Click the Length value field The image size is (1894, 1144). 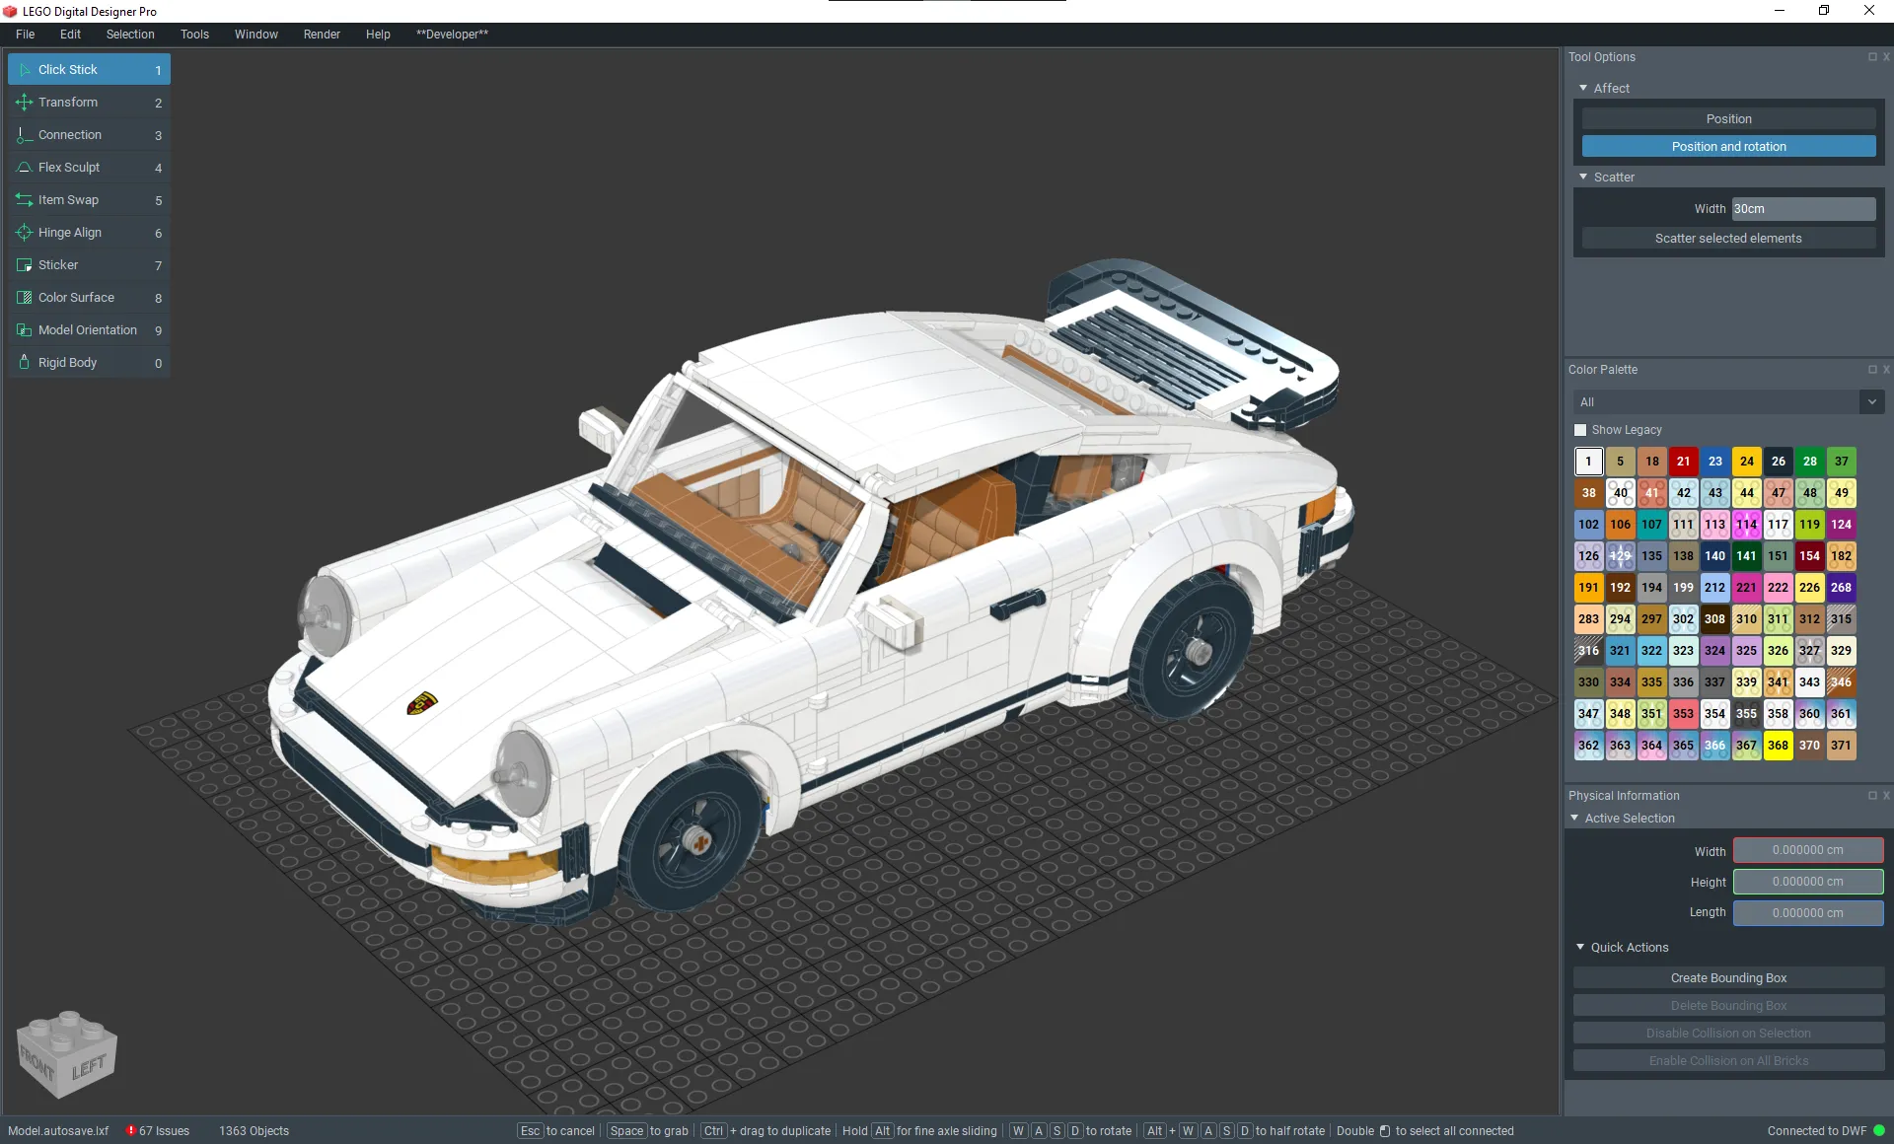[x=1807, y=913]
